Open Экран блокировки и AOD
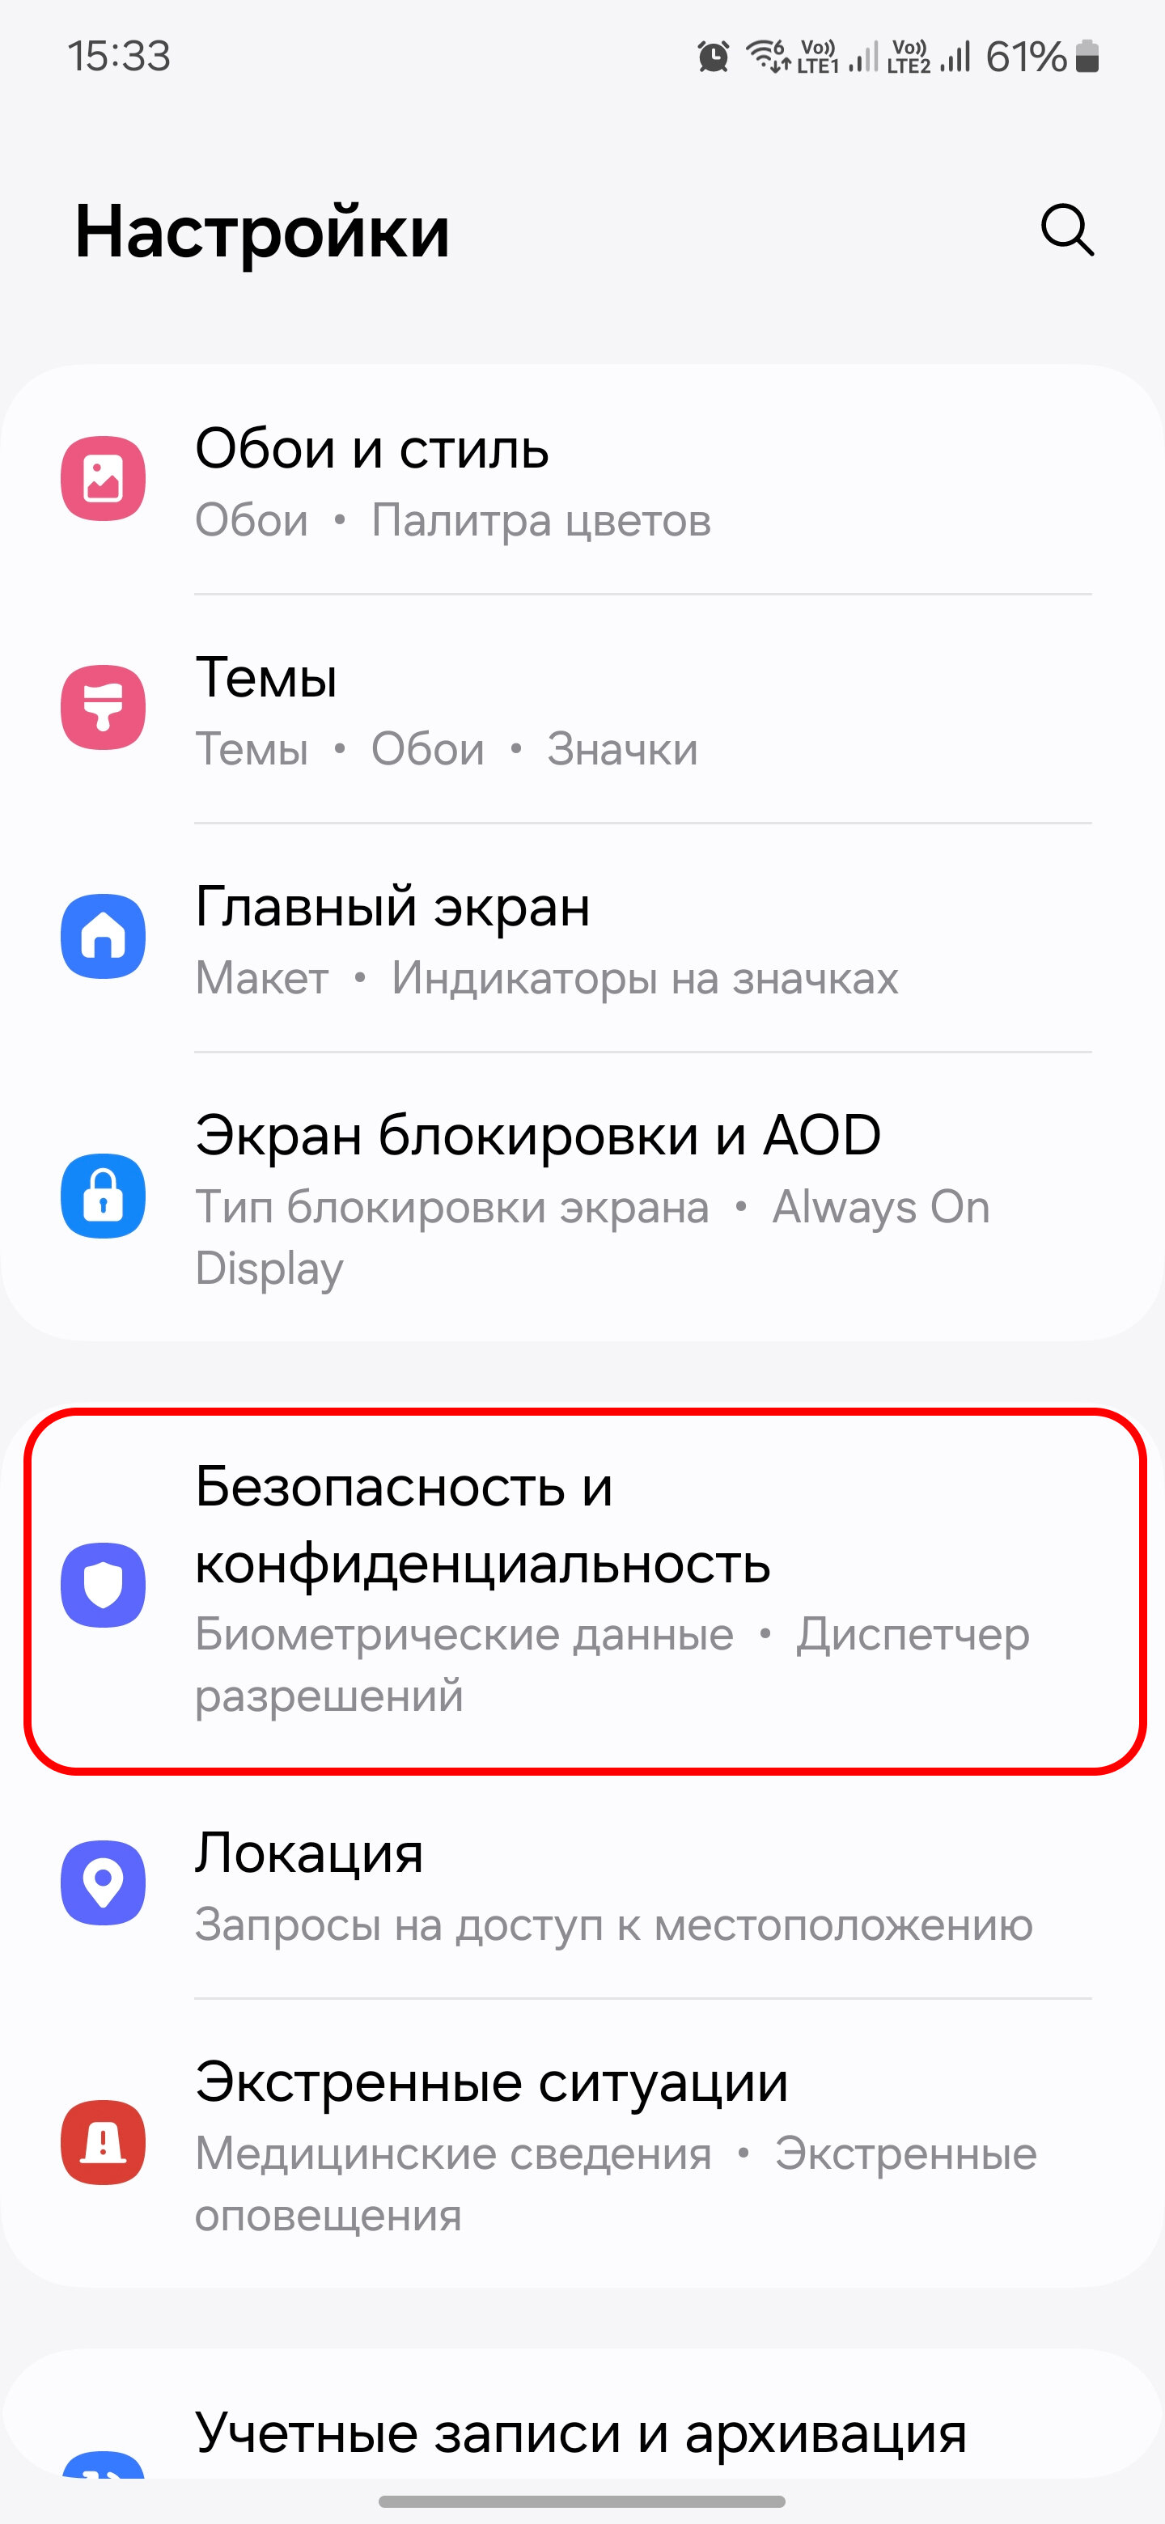 click(582, 1196)
